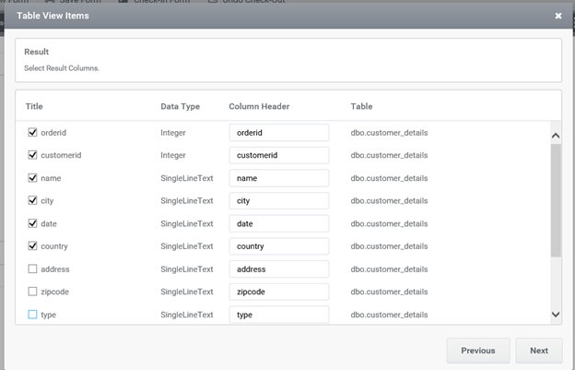Uncheck the orderid column checkbox

point(32,133)
